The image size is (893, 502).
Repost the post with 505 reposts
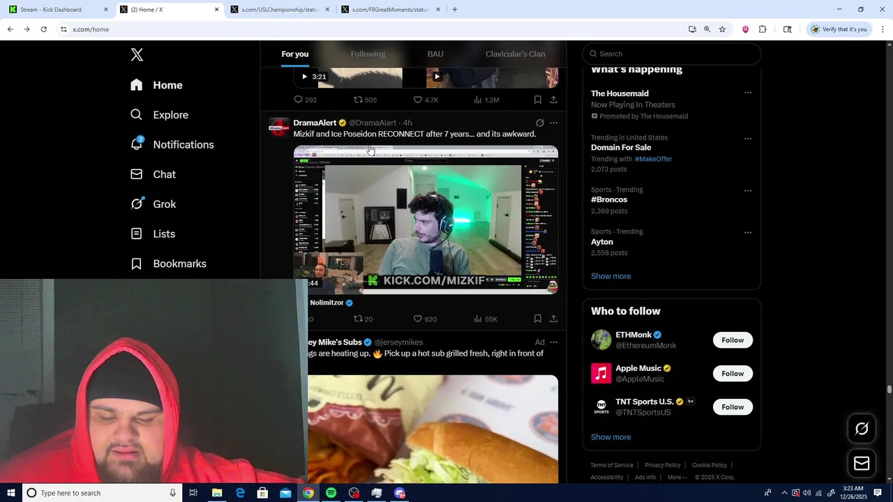click(365, 100)
